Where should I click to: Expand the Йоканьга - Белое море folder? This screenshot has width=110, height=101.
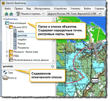coord(7,52)
